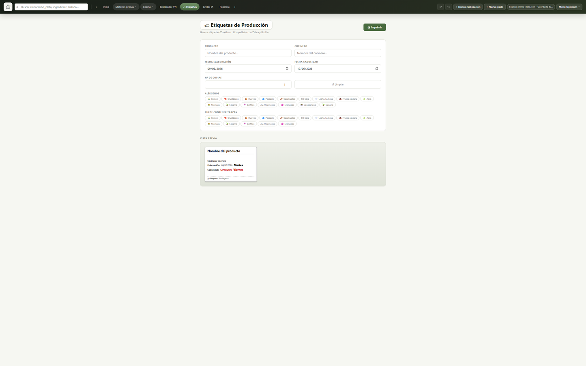Open calendar picker for Fecha Caducidad

376,68
